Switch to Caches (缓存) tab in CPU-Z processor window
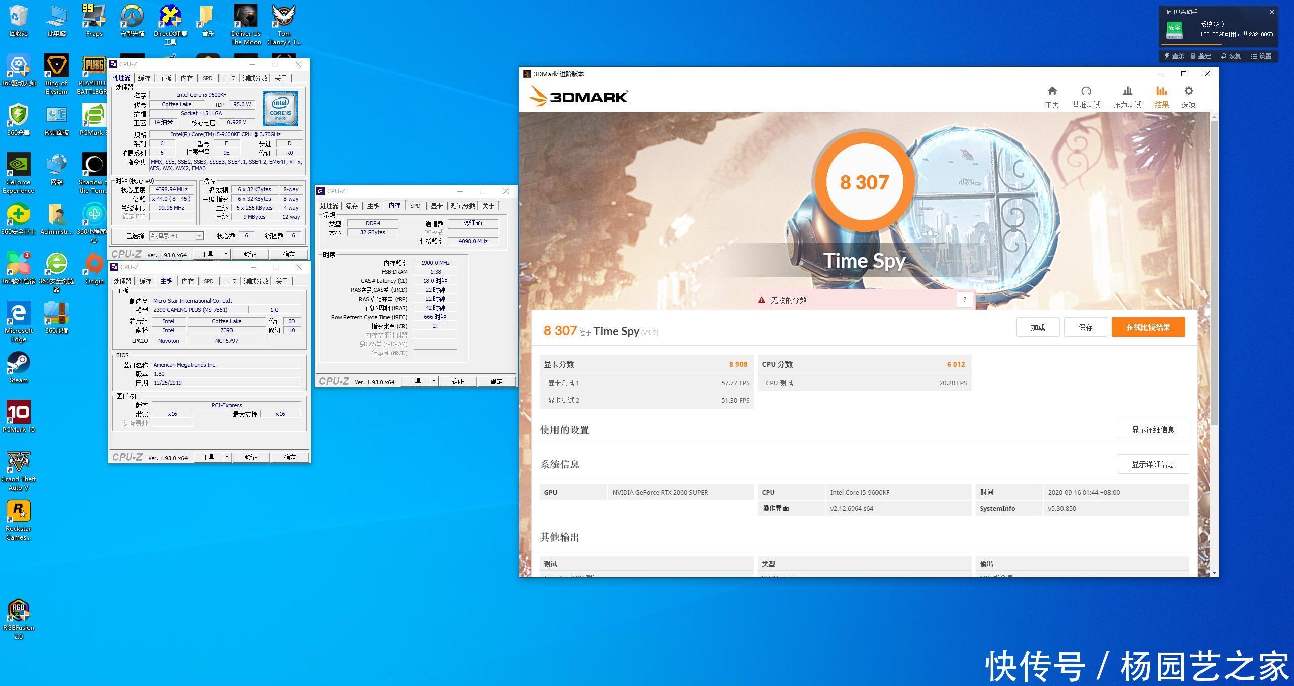This screenshot has width=1294, height=686. (145, 78)
